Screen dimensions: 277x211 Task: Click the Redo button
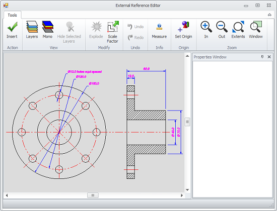[135, 37]
